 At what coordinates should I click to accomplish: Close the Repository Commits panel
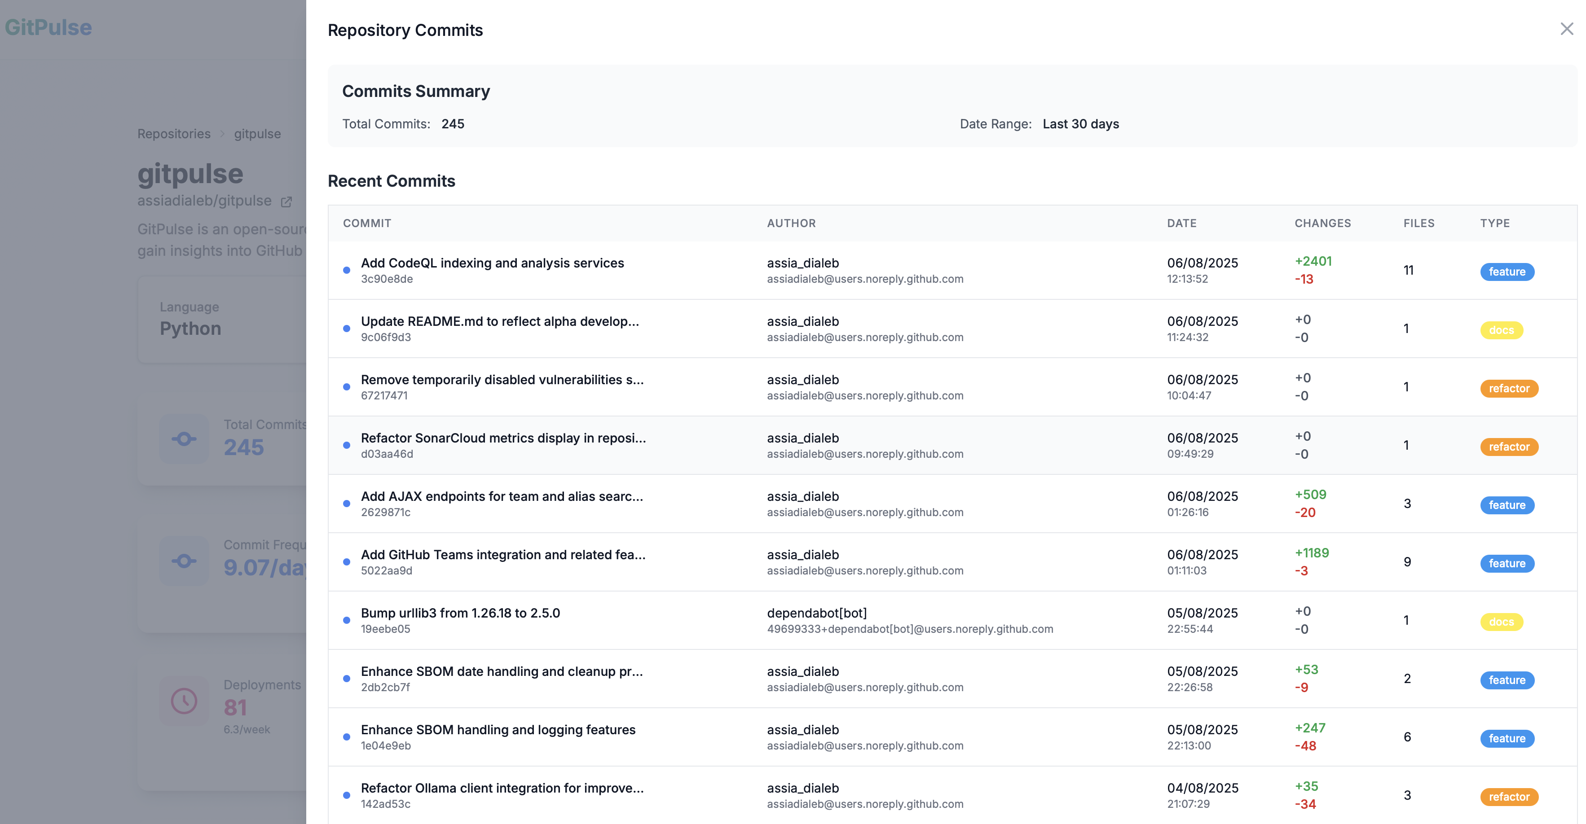click(x=1566, y=29)
